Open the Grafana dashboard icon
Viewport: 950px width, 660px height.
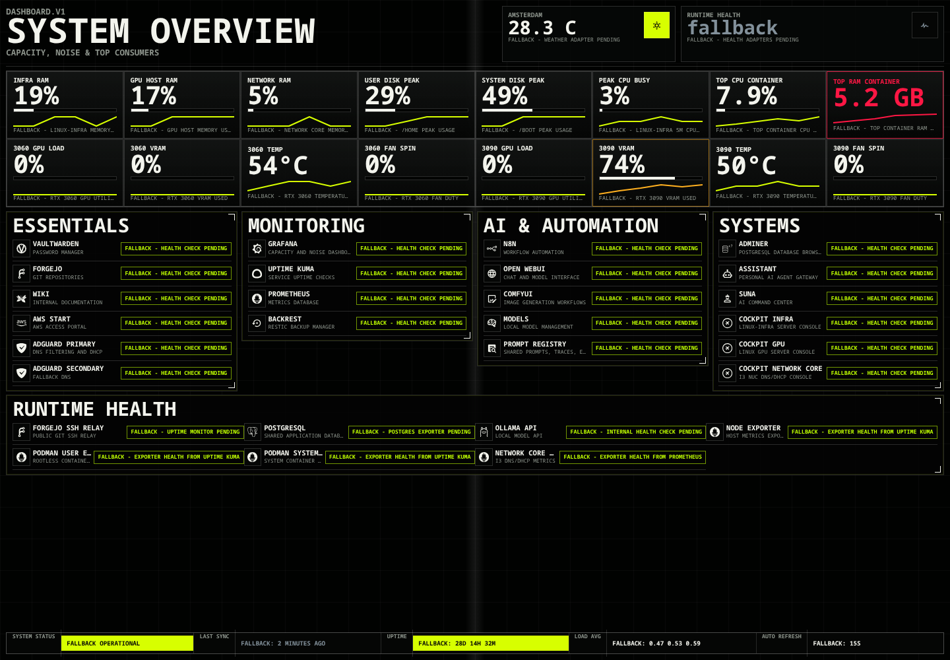(x=257, y=248)
